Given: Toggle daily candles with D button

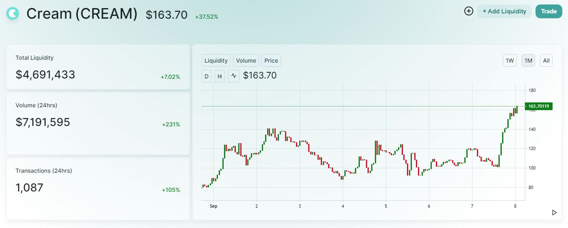Looking at the screenshot, I should tap(207, 76).
